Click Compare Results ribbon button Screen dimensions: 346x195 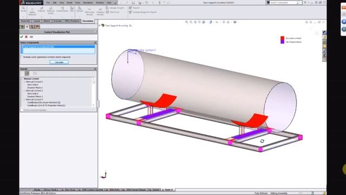100,12
